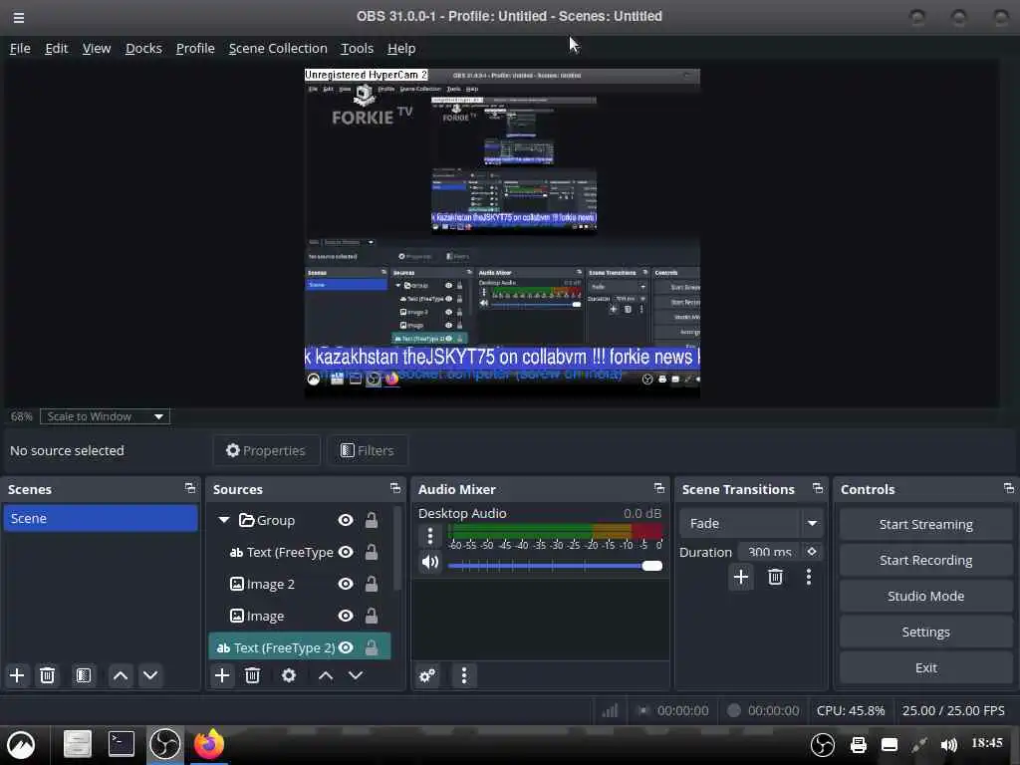
Task: Undock the Sources panel
Action: 394,488
